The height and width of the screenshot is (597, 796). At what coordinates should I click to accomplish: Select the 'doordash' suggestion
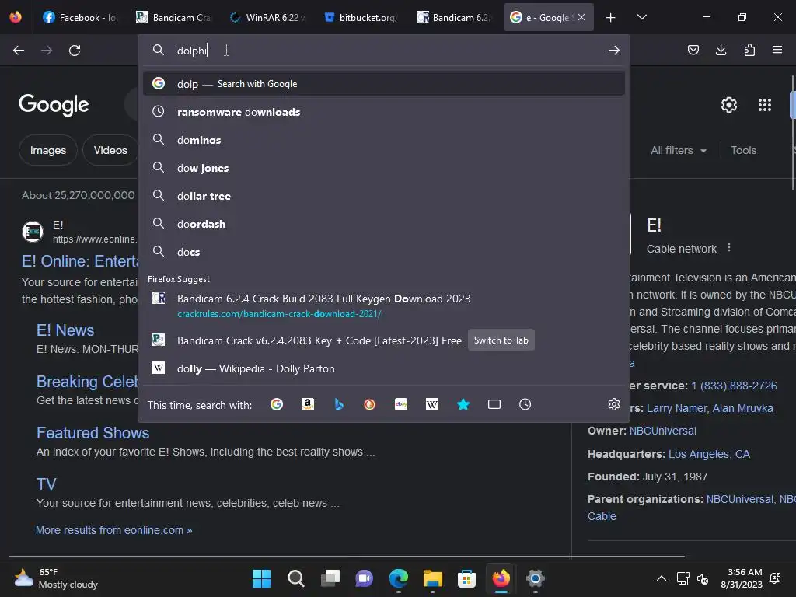coord(384,223)
